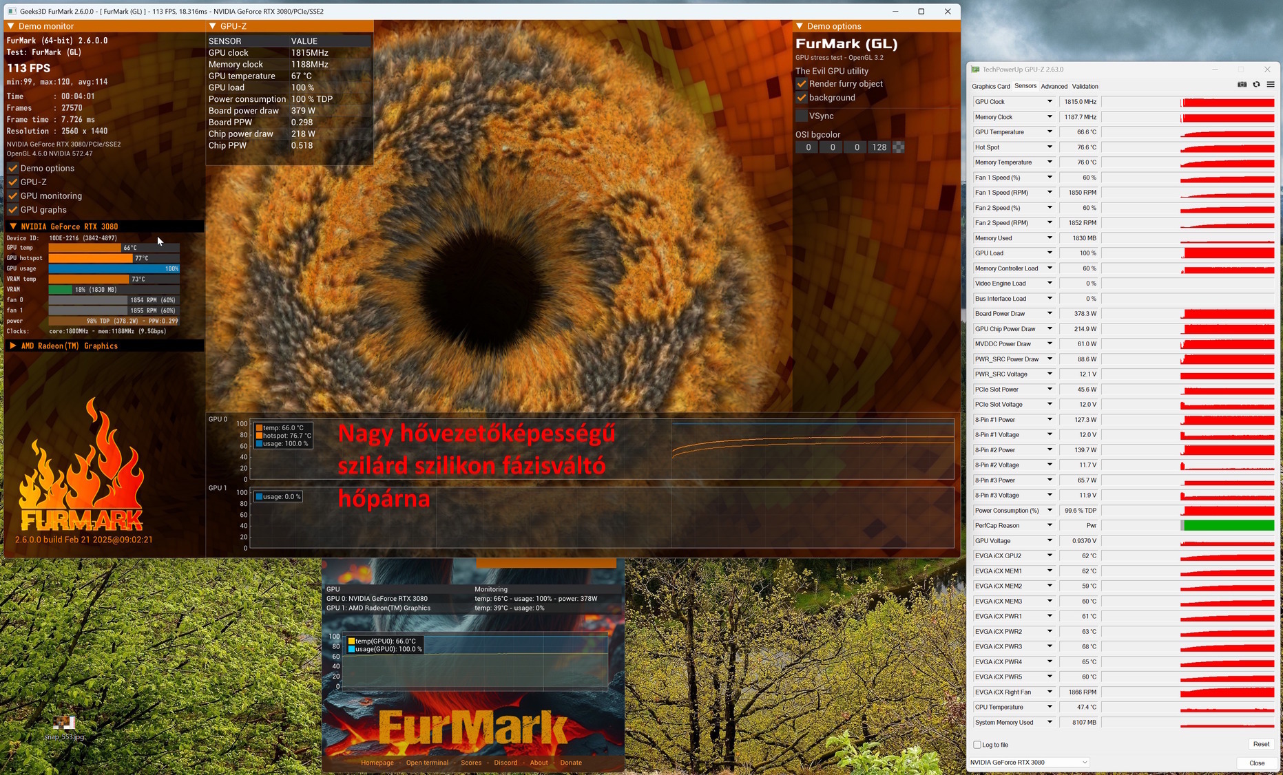
Task: Toggle the GPU-Z checkbox in Demo monitor
Action: point(12,182)
